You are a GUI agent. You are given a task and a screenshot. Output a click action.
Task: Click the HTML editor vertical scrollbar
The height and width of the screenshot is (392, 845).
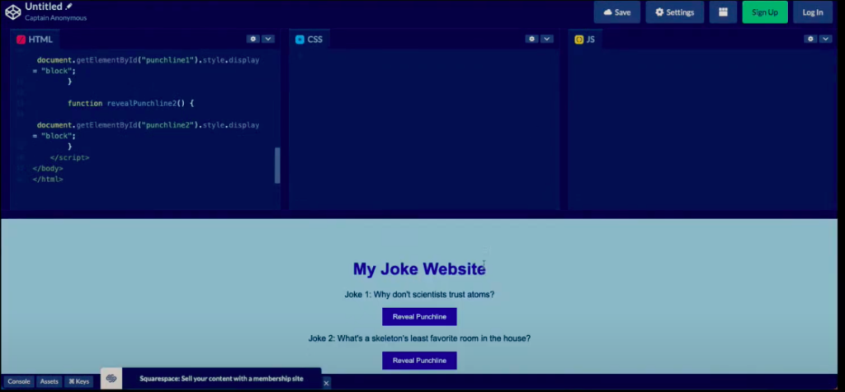point(277,165)
